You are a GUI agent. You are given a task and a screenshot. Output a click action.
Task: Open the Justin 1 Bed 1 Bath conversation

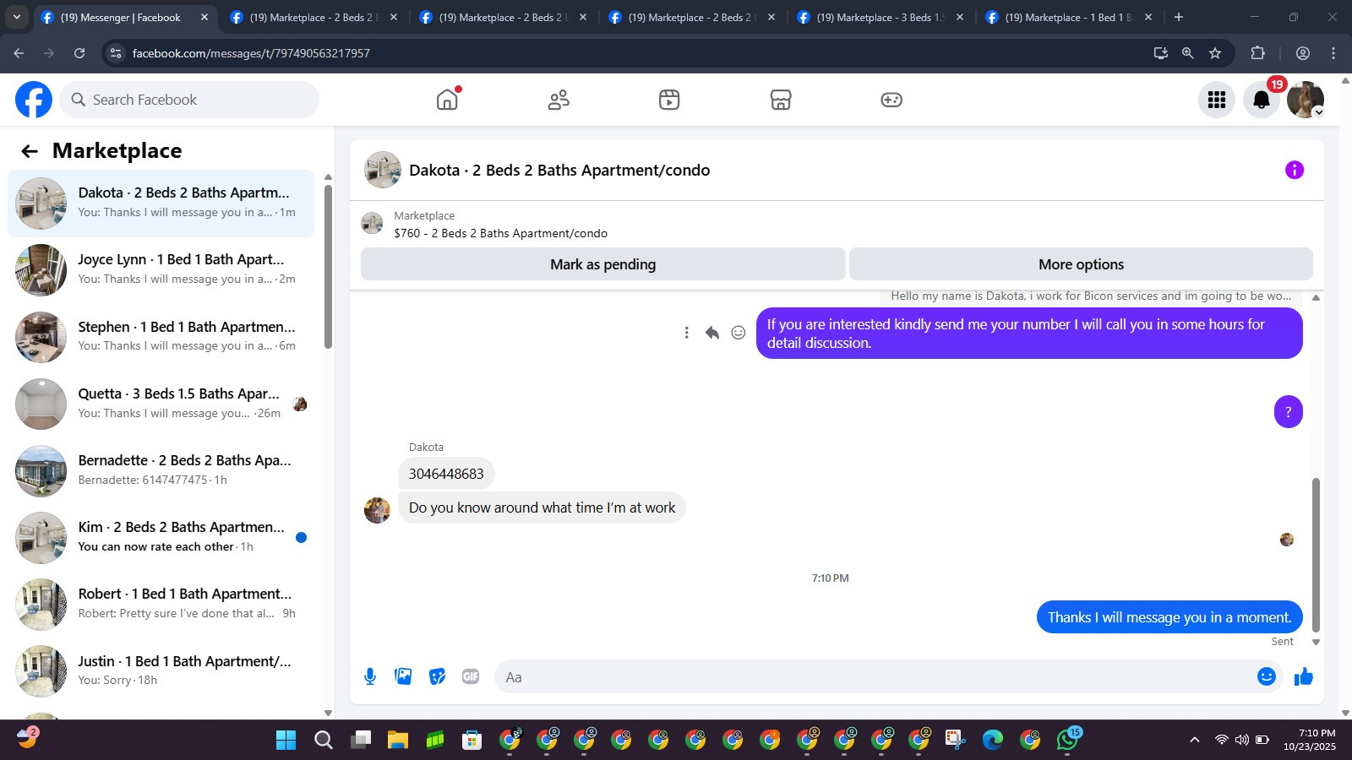tap(161, 670)
